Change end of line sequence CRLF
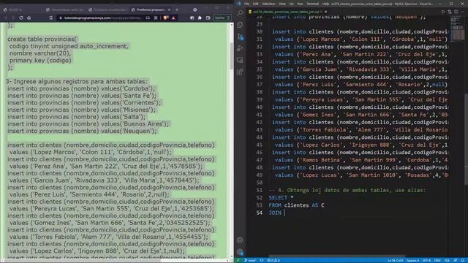This screenshot has height=263, width=468. (x=437, y=260)
